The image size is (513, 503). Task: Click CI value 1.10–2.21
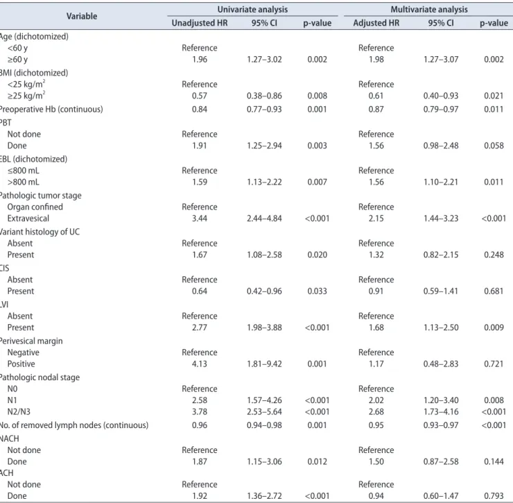(441, 182)
